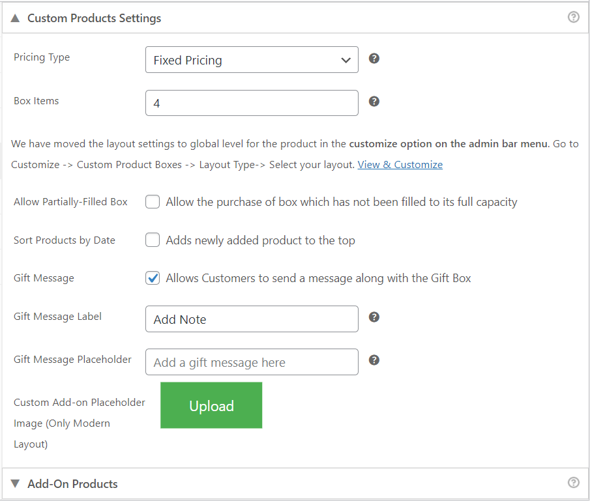Open help tooltip for Gift Message Label

point(374,317)
